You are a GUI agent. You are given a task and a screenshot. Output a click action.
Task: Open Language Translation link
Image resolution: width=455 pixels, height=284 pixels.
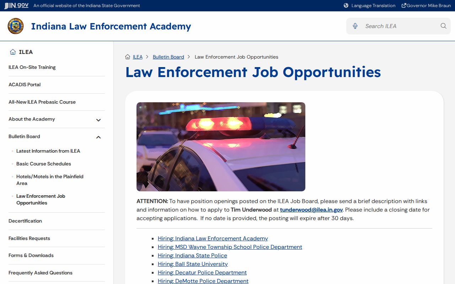(x=373, y=6)
